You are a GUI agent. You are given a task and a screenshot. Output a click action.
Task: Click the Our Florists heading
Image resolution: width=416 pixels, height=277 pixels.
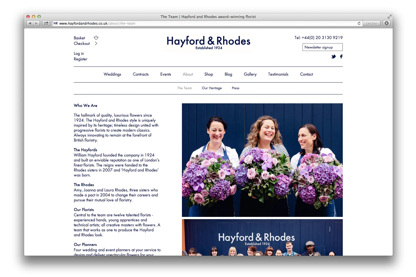tap(84, 210)
